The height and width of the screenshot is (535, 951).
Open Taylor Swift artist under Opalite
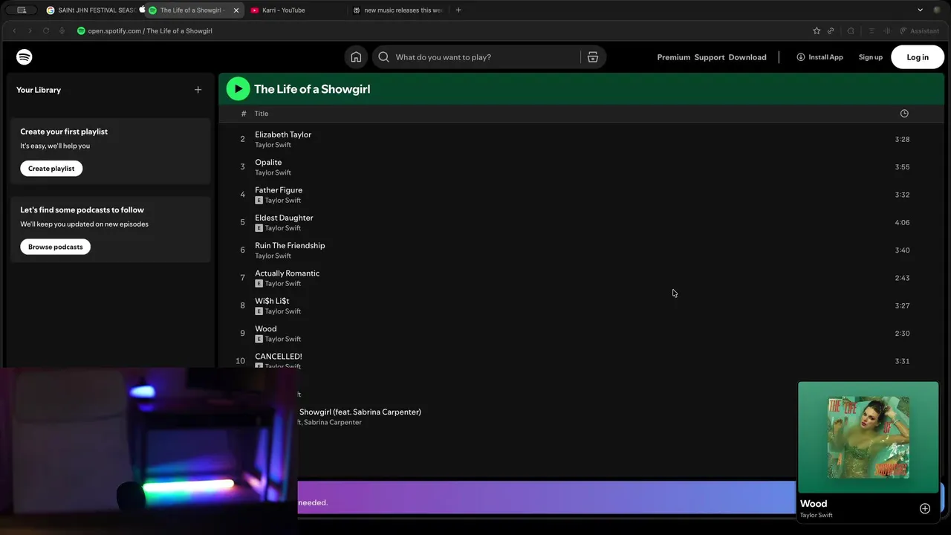(x=273, y=172)
